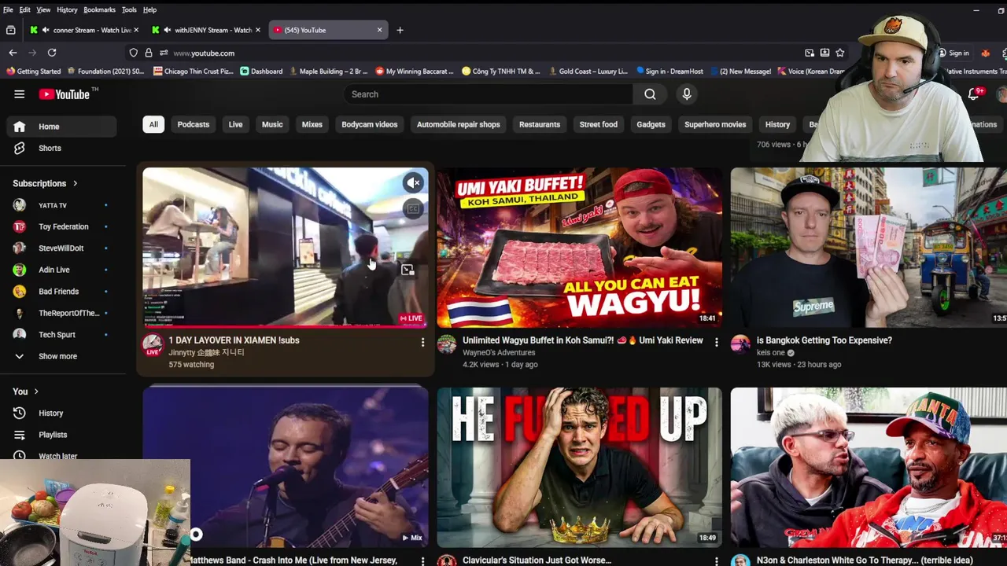Unmute the conner Stream tab audio

(x=46, y=30)
